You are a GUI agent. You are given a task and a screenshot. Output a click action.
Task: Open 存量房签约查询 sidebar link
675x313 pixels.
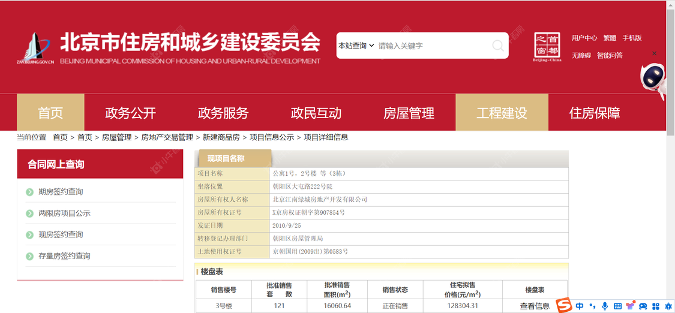point(65,256)
